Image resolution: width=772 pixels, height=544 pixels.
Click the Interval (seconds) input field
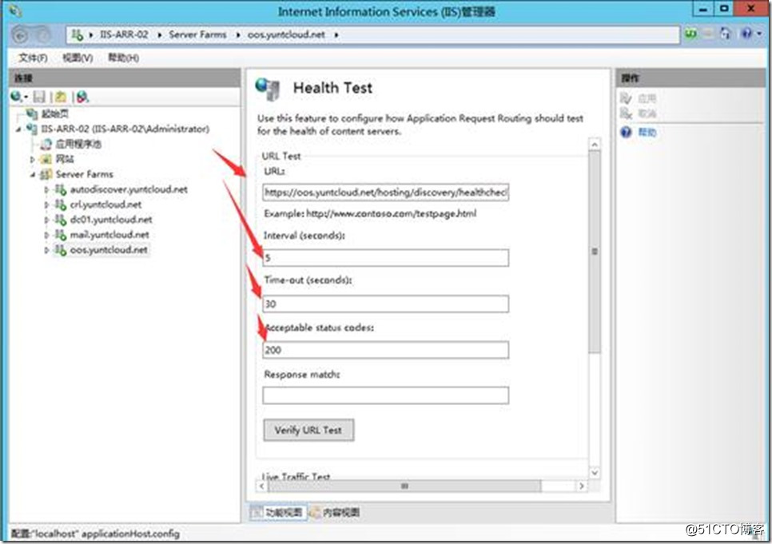tap(385, 257)
